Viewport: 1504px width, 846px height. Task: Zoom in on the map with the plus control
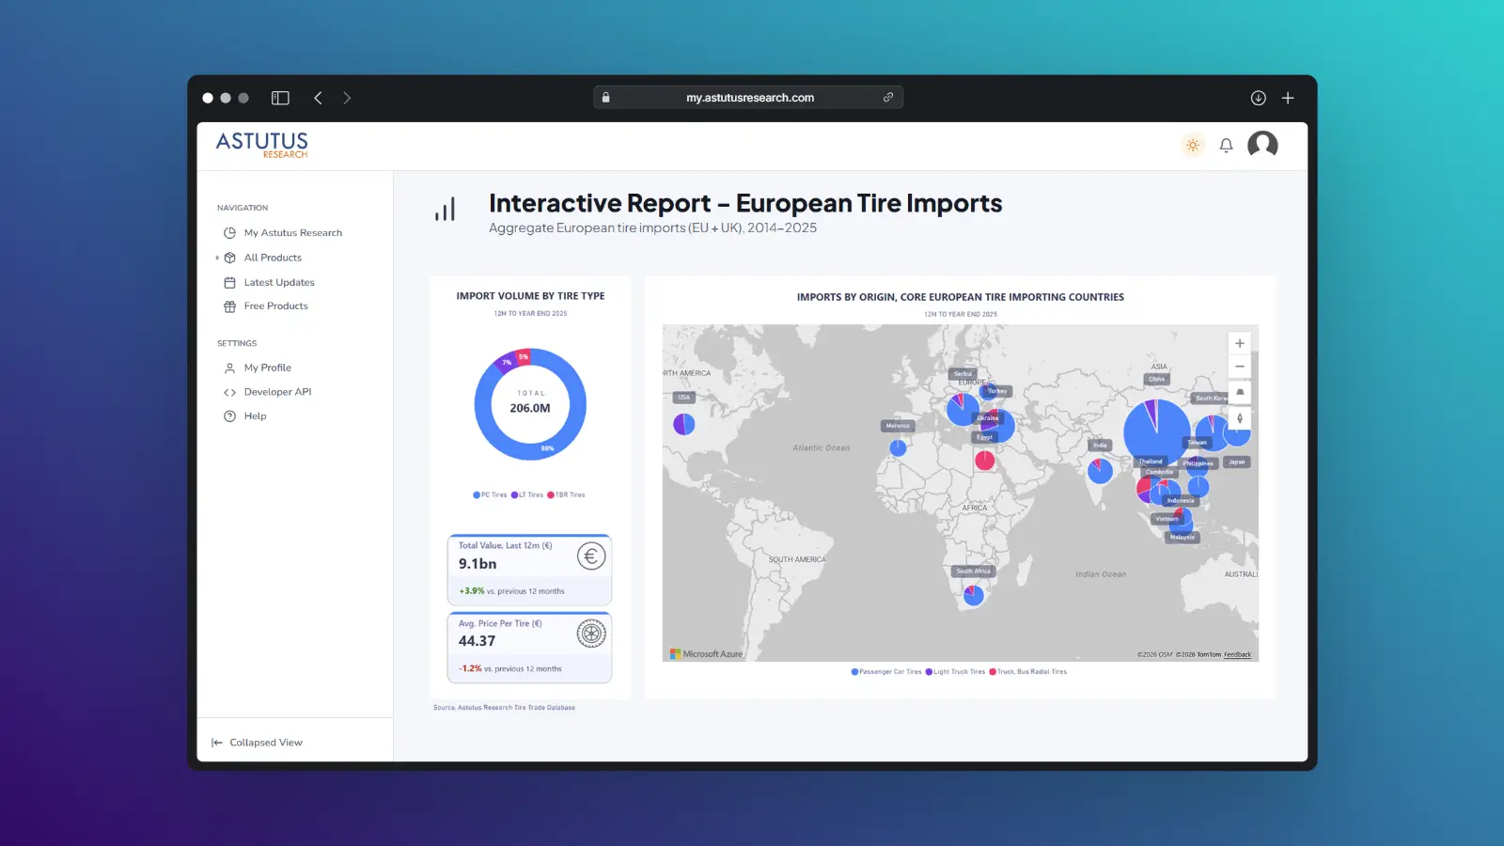1239,342
